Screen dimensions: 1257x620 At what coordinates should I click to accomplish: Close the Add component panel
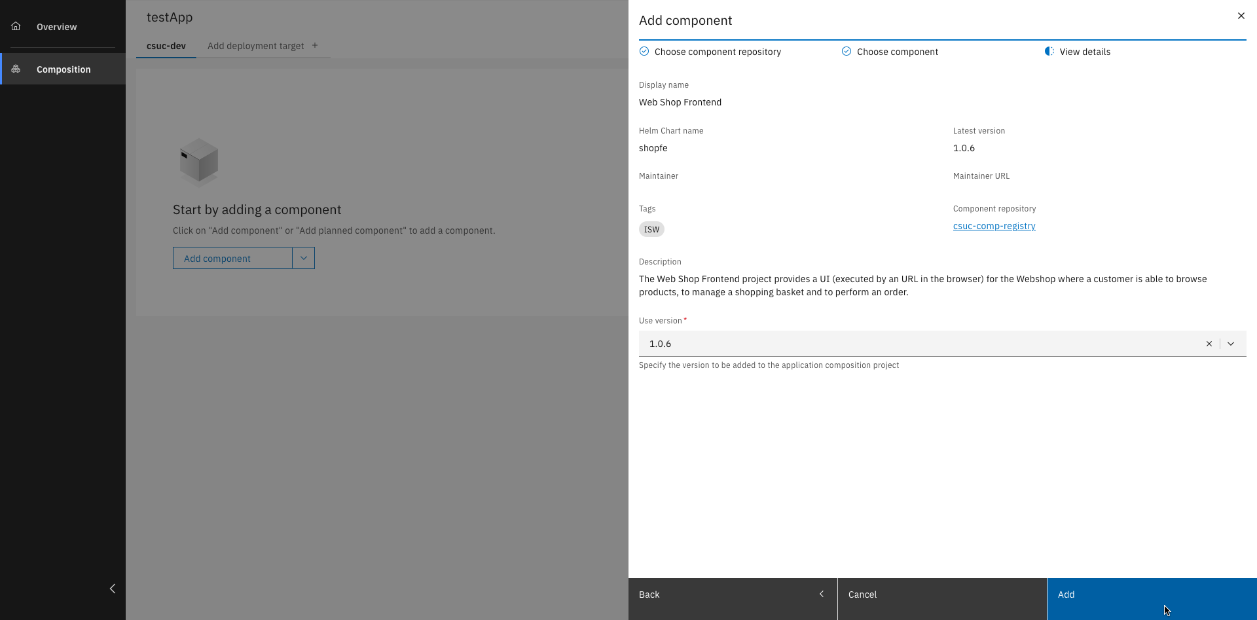pyautogui.click(x=1241, y=16)
